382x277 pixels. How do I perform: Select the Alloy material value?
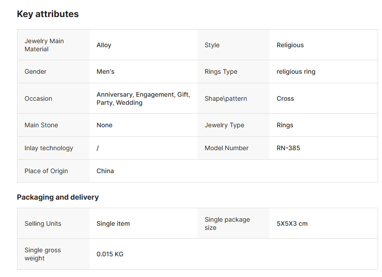pyautogui.click(x=104, y=45)
